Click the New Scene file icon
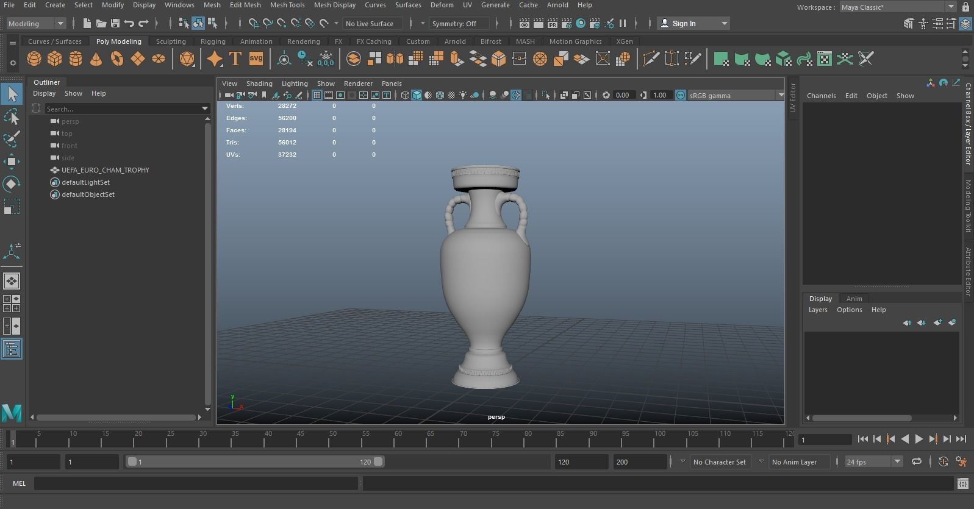Image resolution: width=974 pixels, height=509 pixels. 87,23
